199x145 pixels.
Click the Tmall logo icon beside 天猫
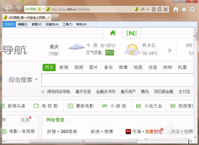point(128,132)
